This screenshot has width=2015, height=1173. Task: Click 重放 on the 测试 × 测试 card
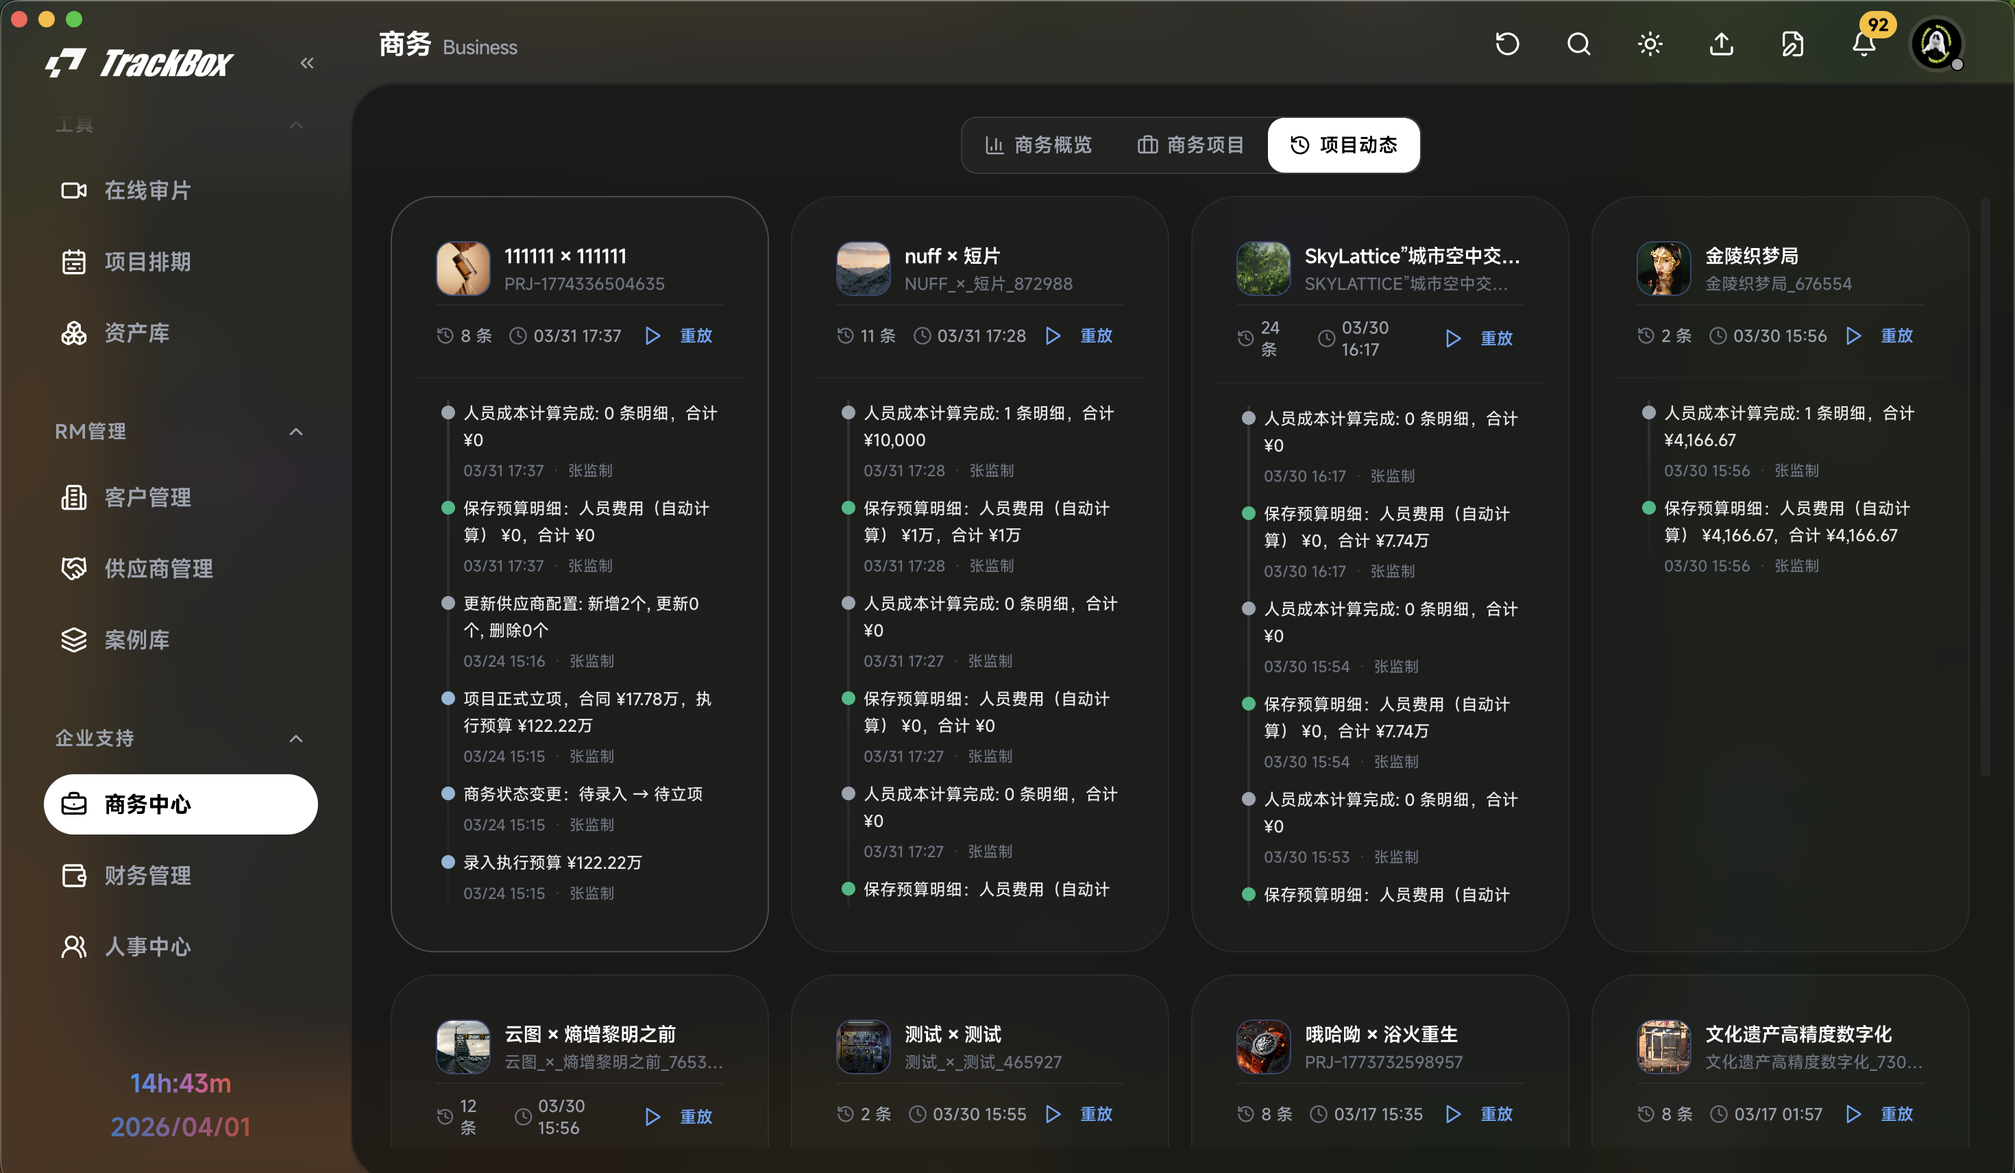1079,1114
